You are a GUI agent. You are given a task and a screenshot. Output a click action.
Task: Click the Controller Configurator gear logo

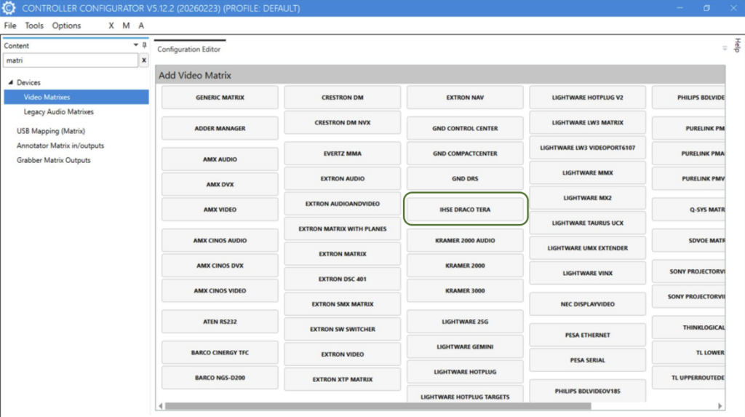coord(9,8)
